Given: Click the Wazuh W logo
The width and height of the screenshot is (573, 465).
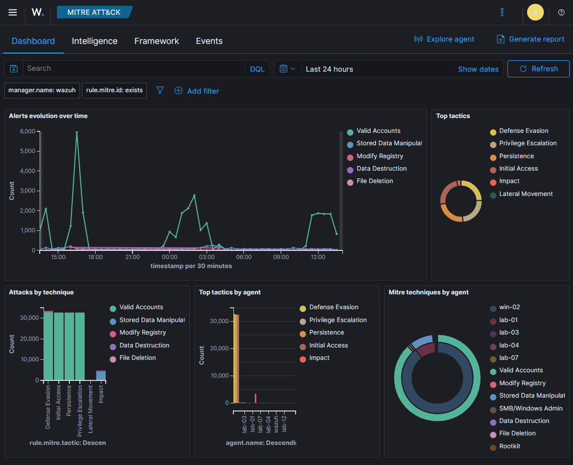Looking at the screenshot, I should pos(38,12).
